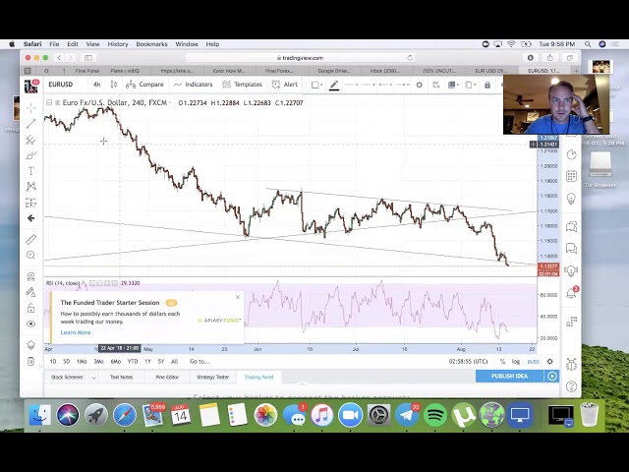Image resolution: width=629 pixels, height=472 pixels.
Task: Open chart settings gear at bottom right
Action: [x=551, y=361]
